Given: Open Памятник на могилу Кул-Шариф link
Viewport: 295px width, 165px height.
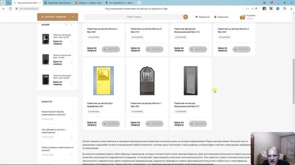Looking at the screenshot, I should click(x=100, y=105).
